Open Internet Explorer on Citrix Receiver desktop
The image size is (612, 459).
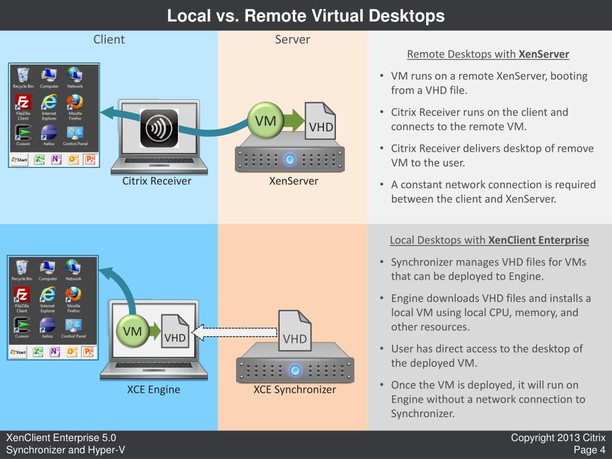pos(49,107)
